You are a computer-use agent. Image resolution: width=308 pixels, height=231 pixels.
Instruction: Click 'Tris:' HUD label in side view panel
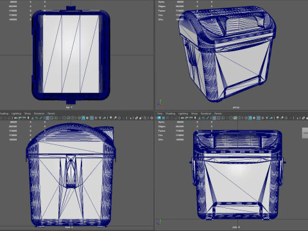click(x=160, y=135)
